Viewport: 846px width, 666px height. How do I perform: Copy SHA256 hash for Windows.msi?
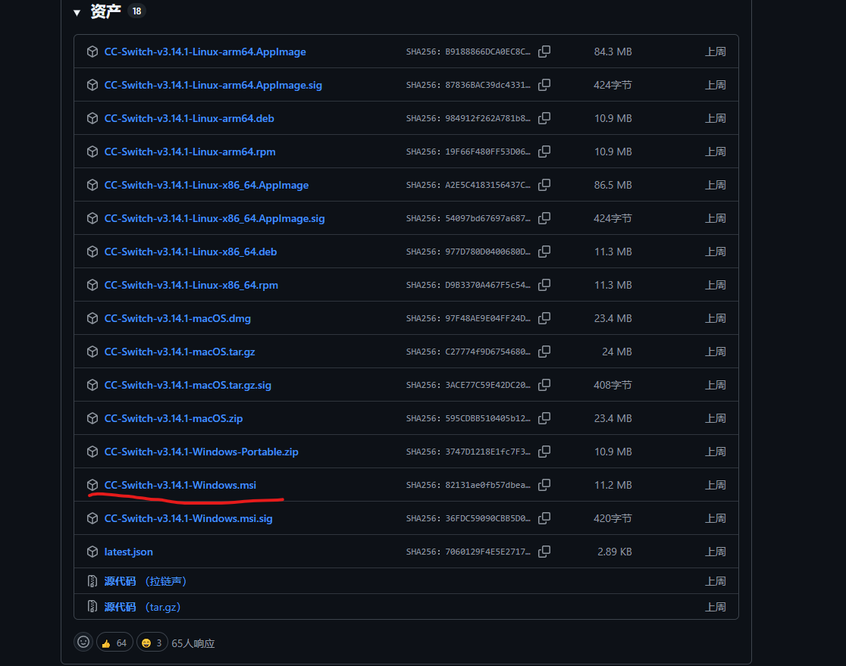tap(544, 485)
